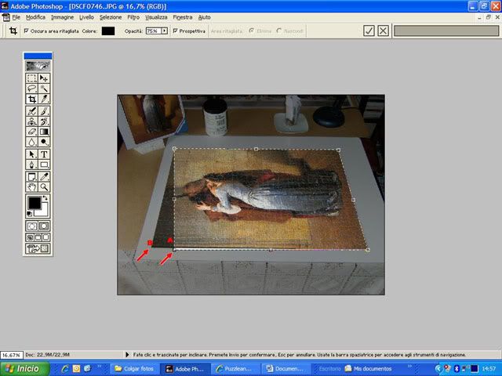Open the Inicio start button
Viewport: 502px width, 376px height.
25,369
